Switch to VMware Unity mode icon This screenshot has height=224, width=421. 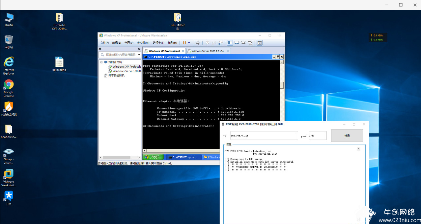point(250,43)
